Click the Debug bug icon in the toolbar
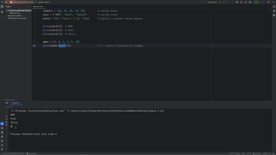Viewport: 276px width, 155px height. click(224, 2)
